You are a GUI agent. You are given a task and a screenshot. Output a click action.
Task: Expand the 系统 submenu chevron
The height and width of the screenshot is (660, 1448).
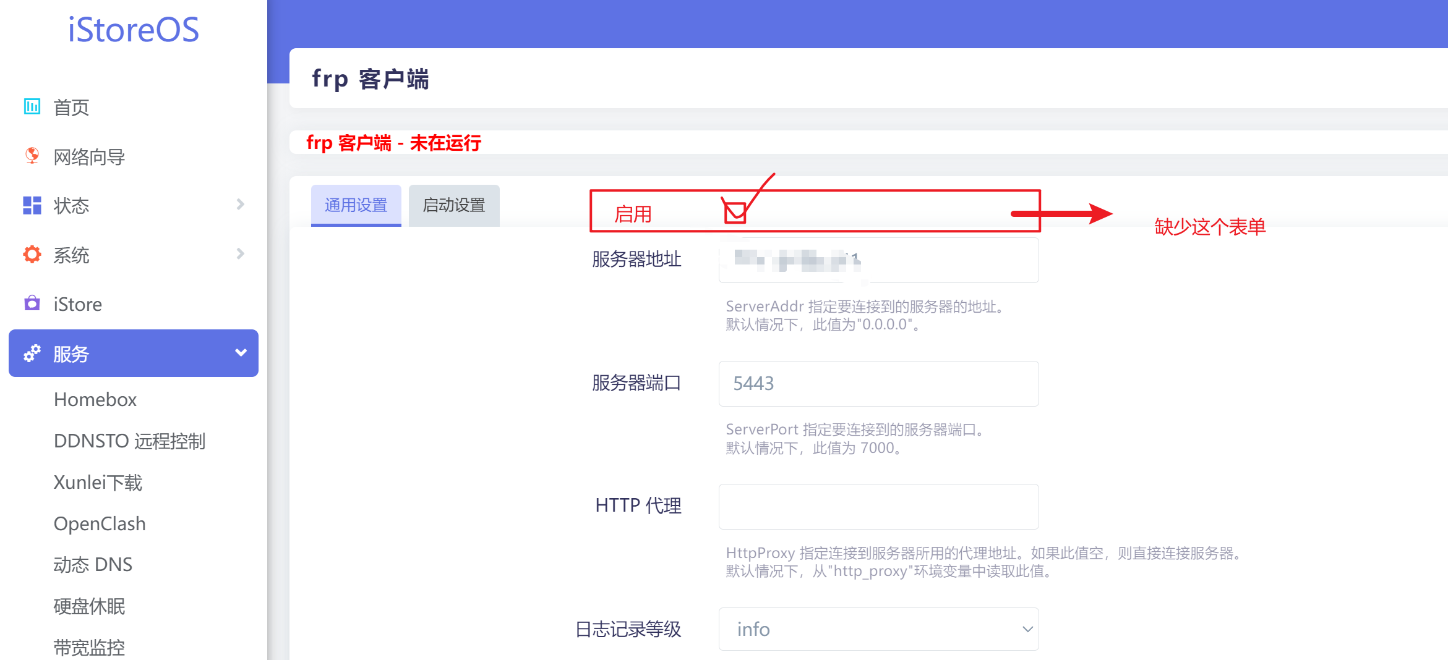tap(241, 254)
